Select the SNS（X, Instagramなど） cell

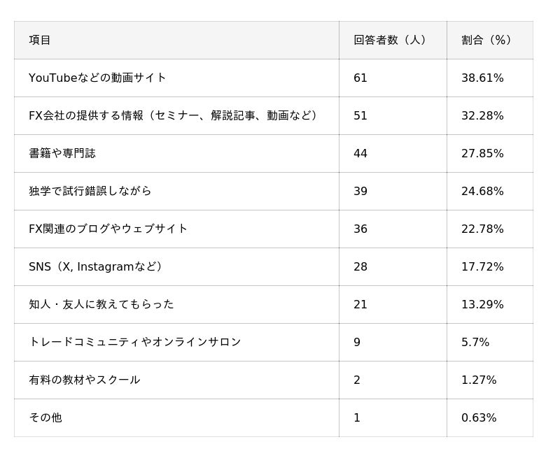(97, 266)
